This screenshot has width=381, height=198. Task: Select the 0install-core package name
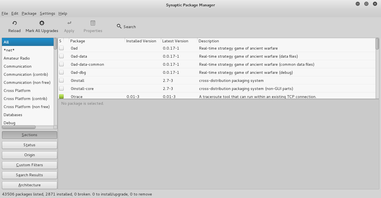(82, 89)
